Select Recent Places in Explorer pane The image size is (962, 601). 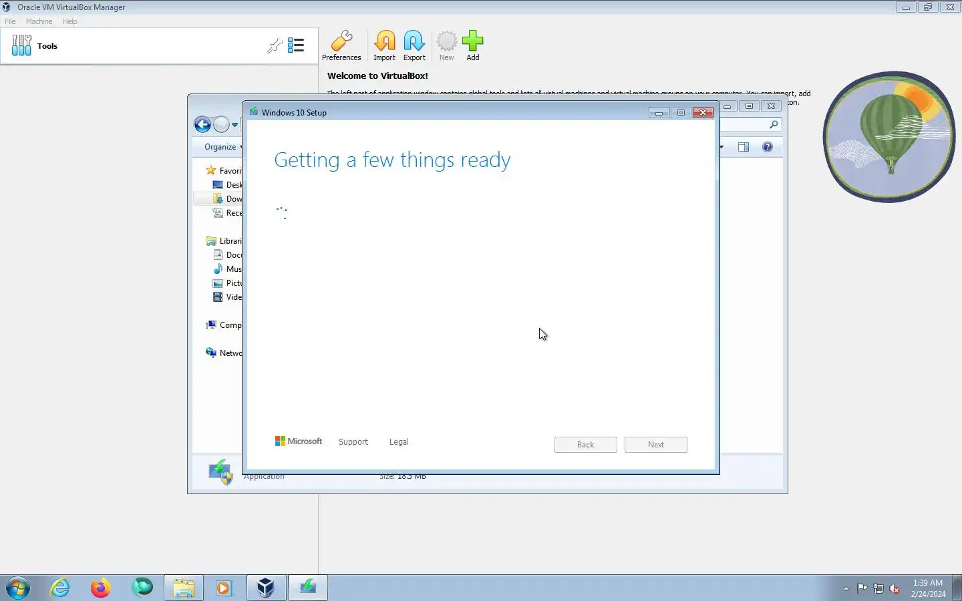tap(226, 213)
